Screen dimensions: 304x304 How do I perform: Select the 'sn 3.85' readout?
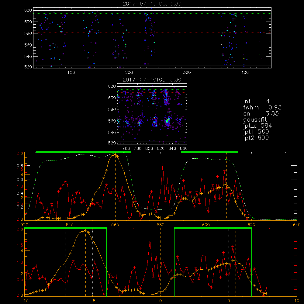click(261, 114)
